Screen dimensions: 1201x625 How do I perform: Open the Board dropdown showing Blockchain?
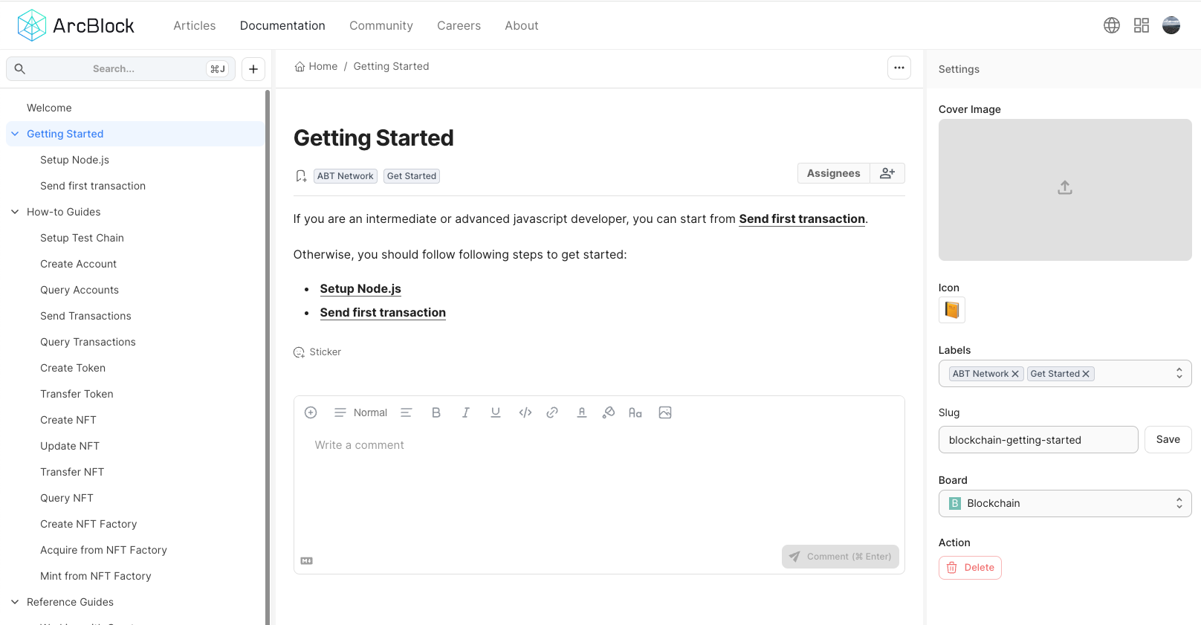point(1064,503)
